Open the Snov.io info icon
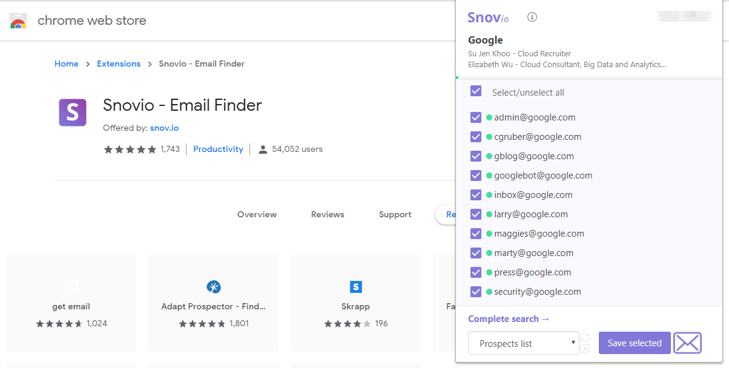 (x=532, y=17)
